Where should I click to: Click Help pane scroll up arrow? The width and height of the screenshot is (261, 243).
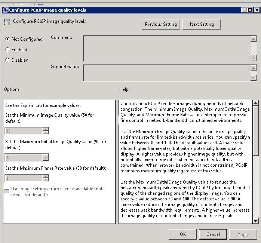coord(255,103)
